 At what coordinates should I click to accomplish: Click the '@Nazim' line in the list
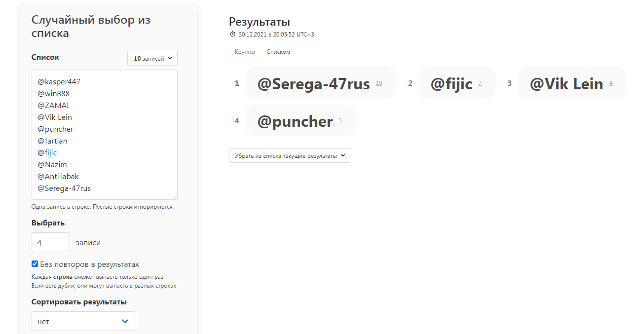(x=52, y=165)
